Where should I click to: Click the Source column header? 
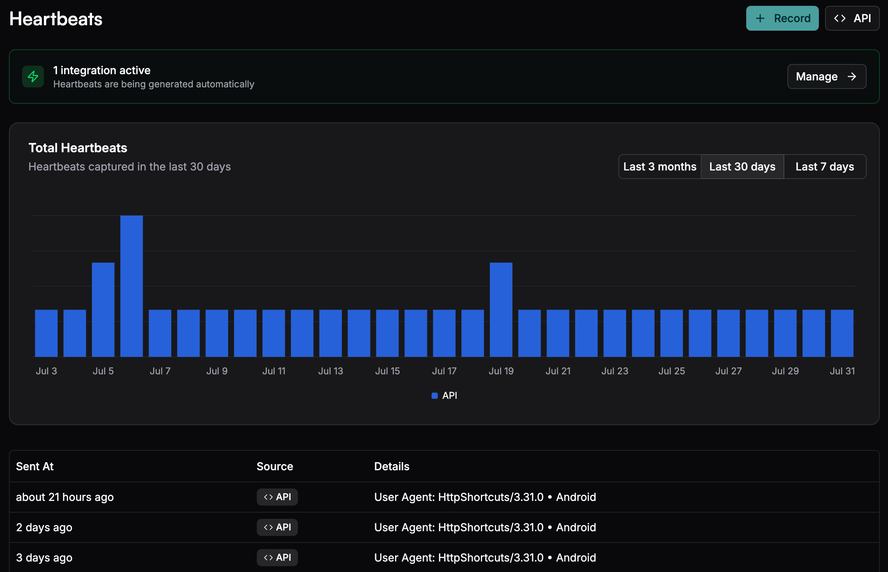[x=275, y=466]
